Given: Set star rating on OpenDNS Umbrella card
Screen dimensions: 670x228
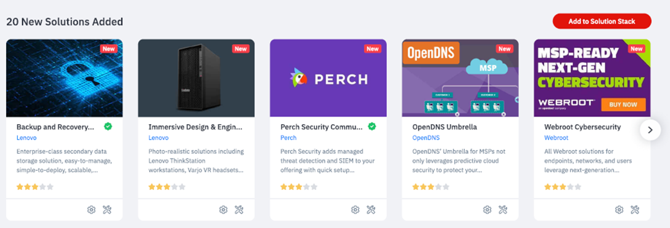Looking at the screenshot, I should 431,187.
